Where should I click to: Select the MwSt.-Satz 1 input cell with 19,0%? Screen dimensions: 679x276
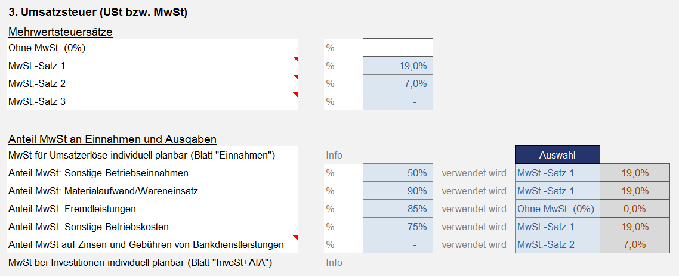[397, 66]
